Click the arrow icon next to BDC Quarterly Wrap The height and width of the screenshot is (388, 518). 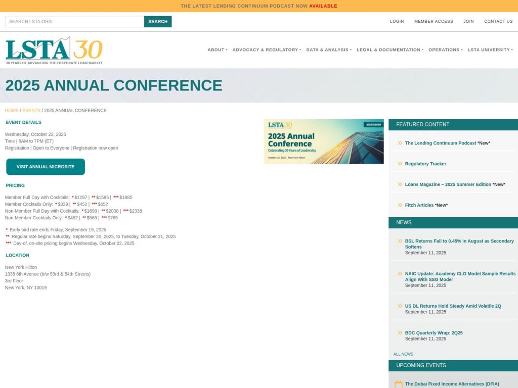click(399, 332)
